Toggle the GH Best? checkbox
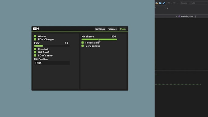208x117 pixels. [35, 52]
